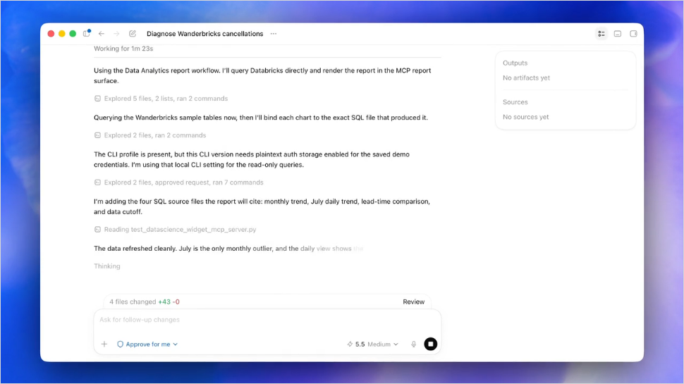The image size is (684, 384).
Task: Toggle the bottom panel icon
Action: (x=618, y=34)
